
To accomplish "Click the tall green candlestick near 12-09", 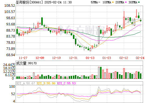I will pyautogui.click(x=42, y=21).
